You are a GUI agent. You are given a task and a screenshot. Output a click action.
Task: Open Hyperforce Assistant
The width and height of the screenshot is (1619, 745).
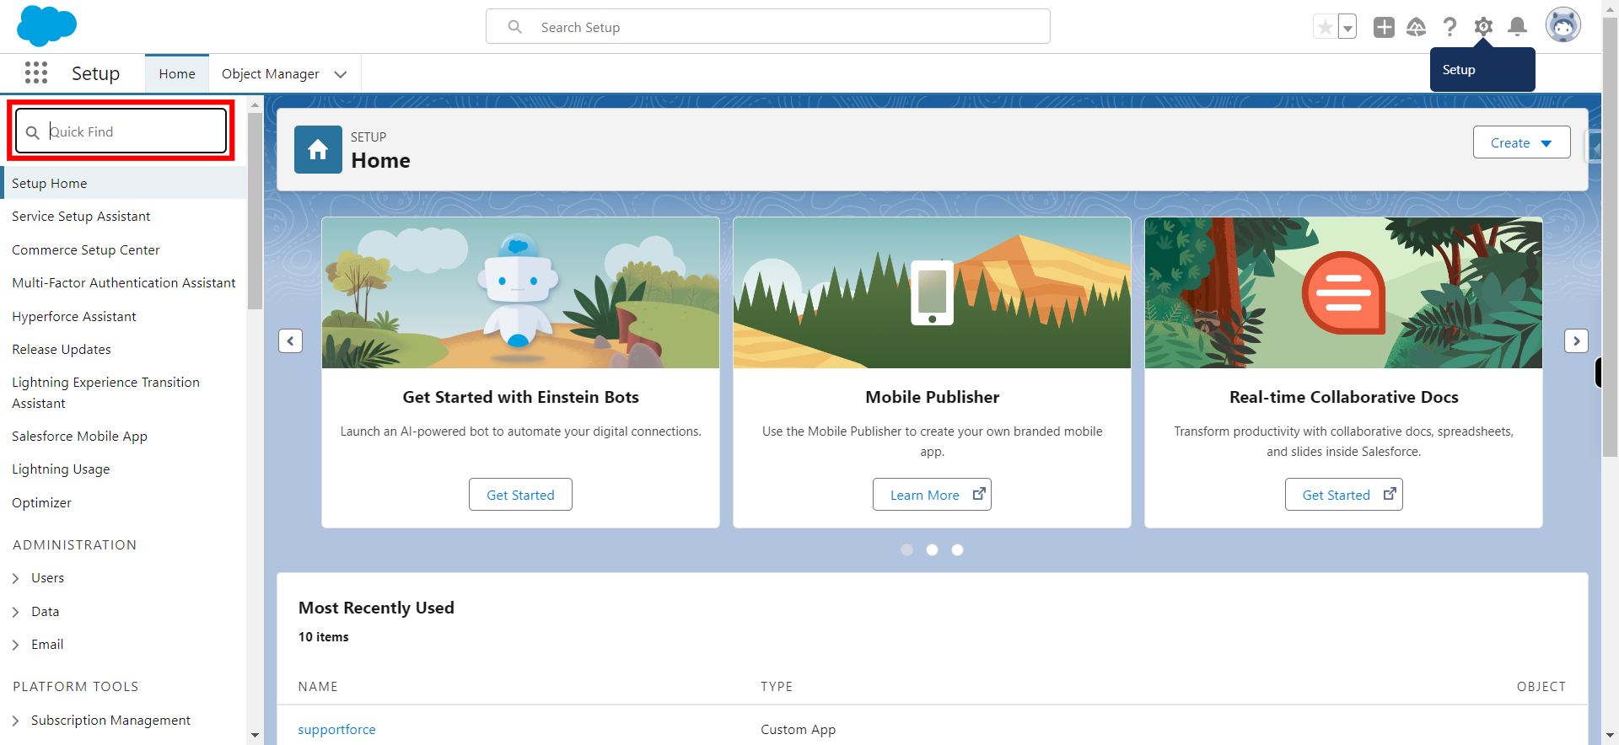(74, 317)
